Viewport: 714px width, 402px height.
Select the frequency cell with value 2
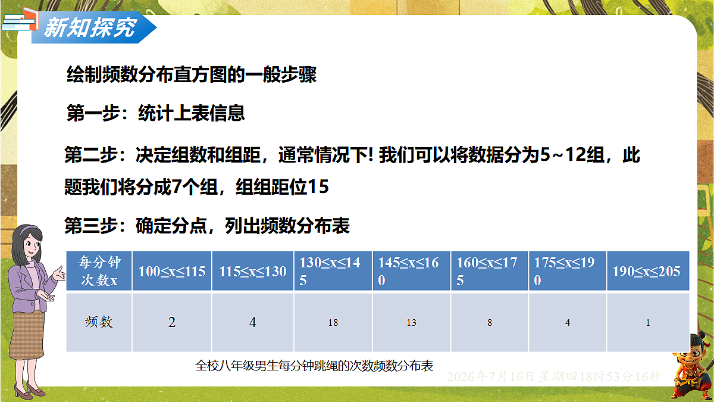pos(172,322)
